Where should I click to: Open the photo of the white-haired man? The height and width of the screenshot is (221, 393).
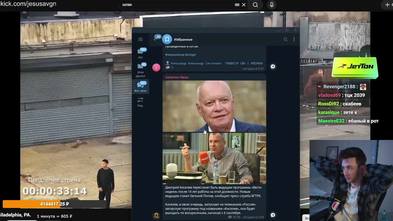(214, 106)
